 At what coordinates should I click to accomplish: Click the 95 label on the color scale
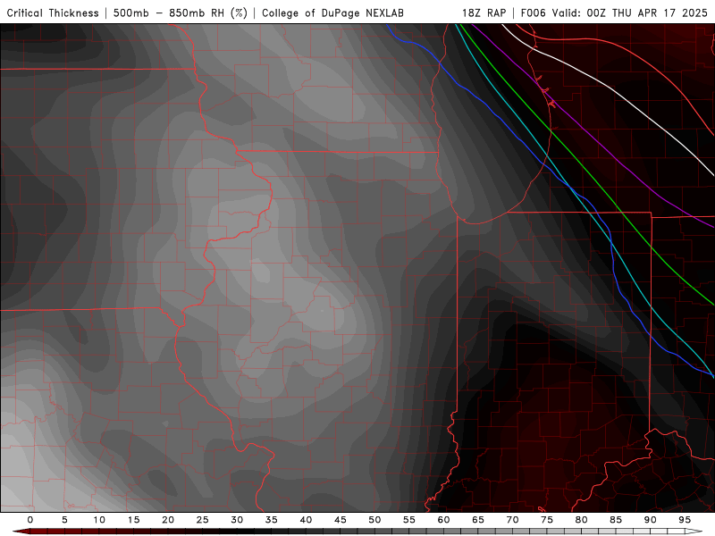[685, 520]
